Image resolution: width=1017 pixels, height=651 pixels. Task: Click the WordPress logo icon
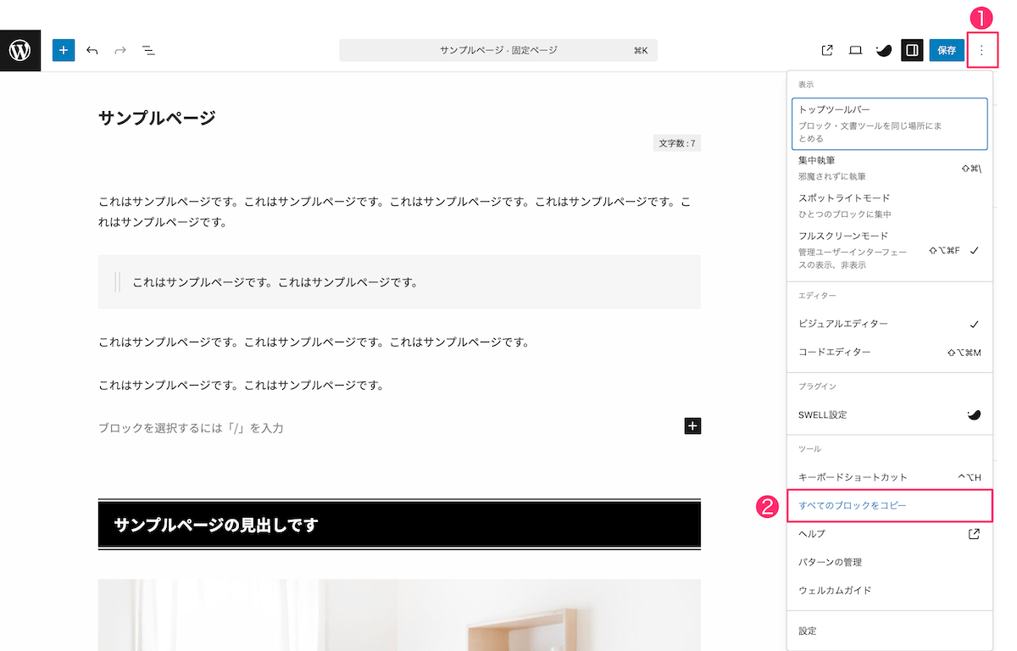click(20, 51)
